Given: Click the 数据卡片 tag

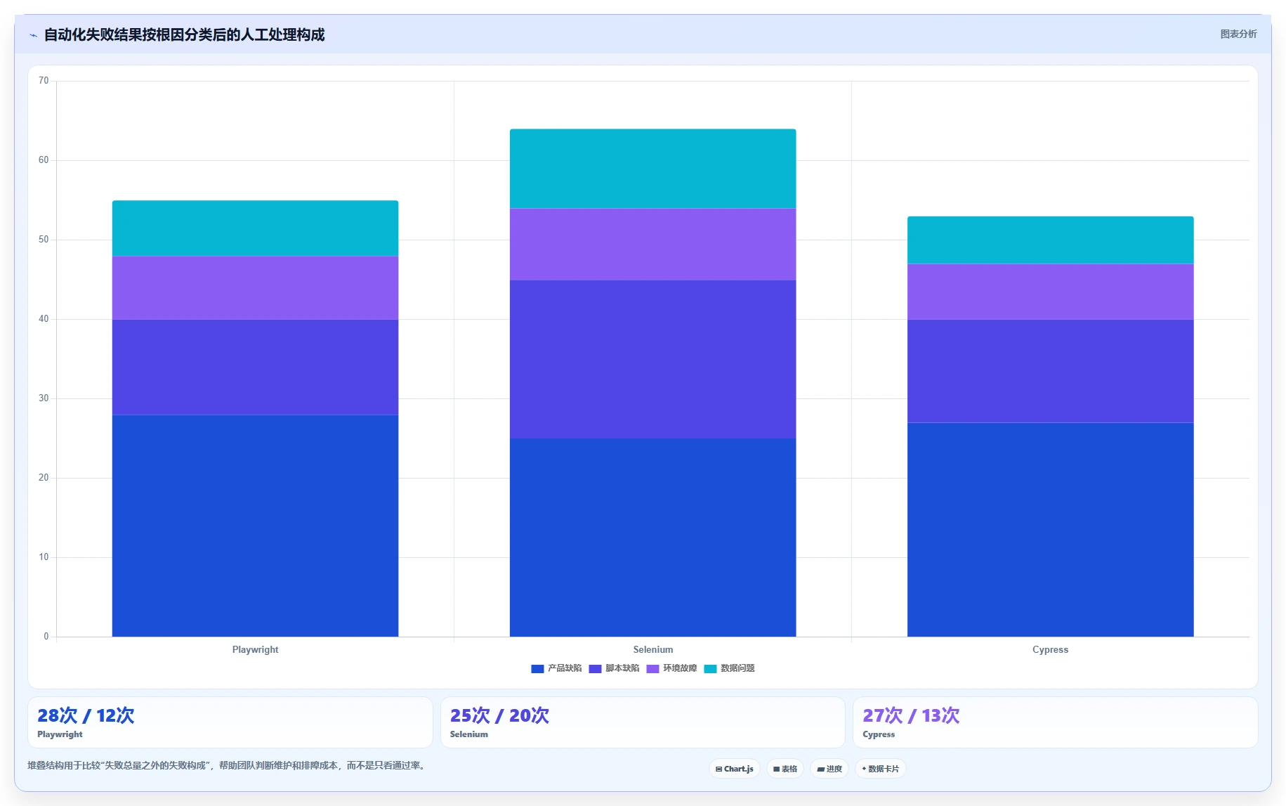Looking at the screenshot, I should coord(880,769).
